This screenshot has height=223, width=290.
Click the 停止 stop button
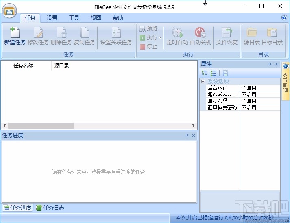pos(148,47)
